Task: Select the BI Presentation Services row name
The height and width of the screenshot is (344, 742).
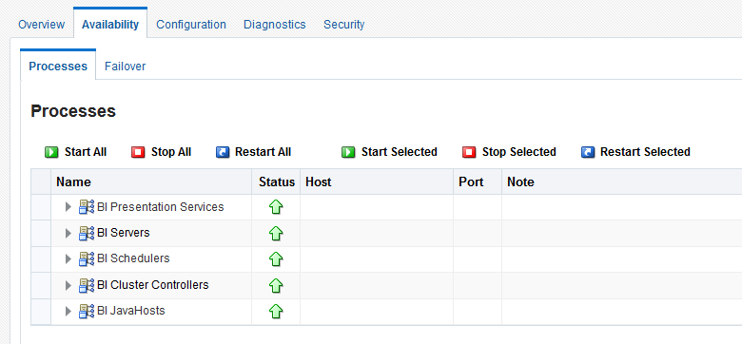Action: tap(161, 207)
